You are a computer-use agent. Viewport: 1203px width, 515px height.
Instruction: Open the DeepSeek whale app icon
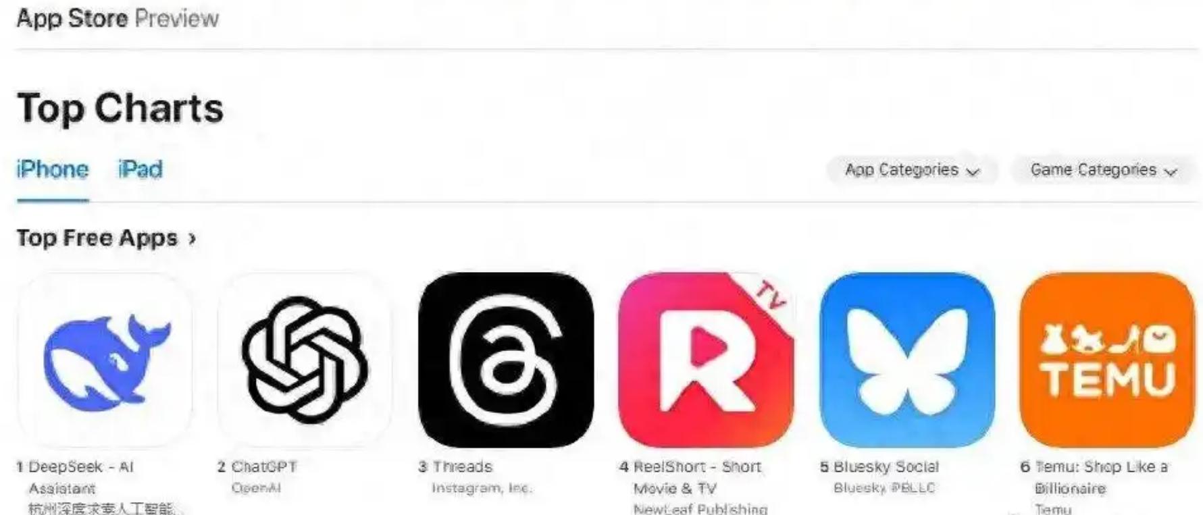pos(105,360)
